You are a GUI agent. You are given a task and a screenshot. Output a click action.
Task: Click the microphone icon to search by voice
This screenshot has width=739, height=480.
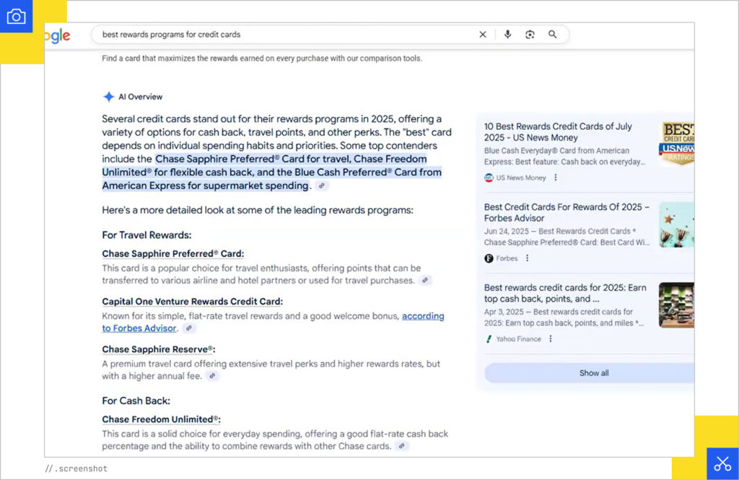click(x=509, y=34)
